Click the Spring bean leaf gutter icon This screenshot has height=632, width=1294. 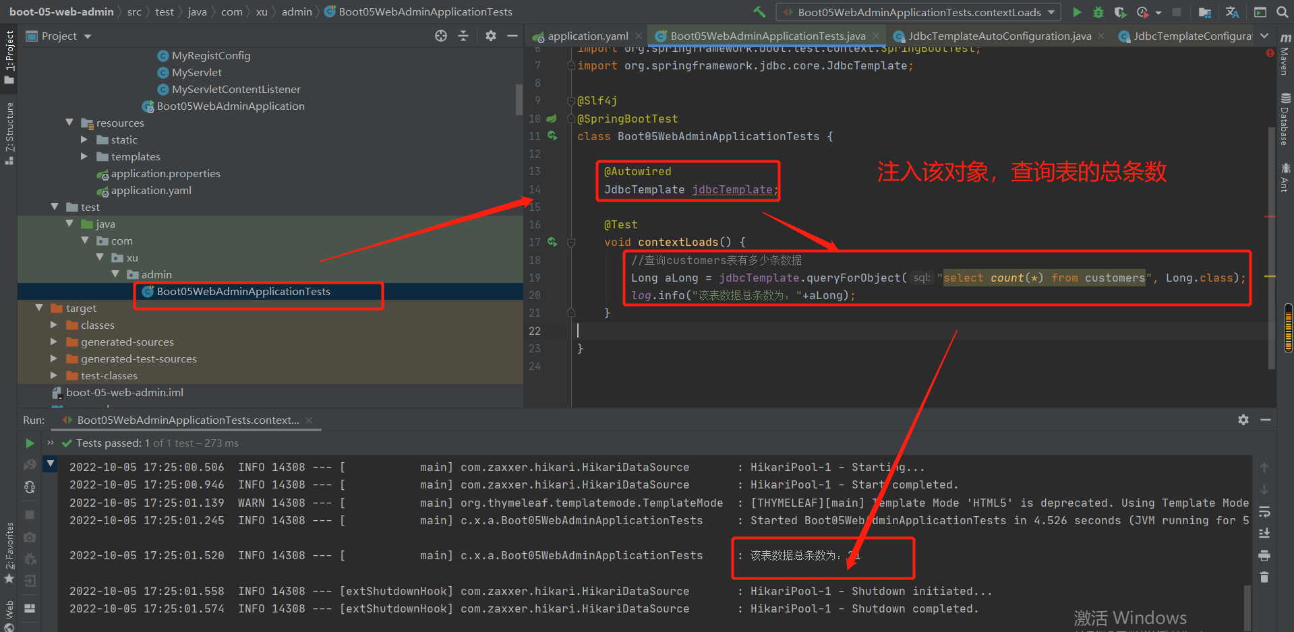coord(552,119)
